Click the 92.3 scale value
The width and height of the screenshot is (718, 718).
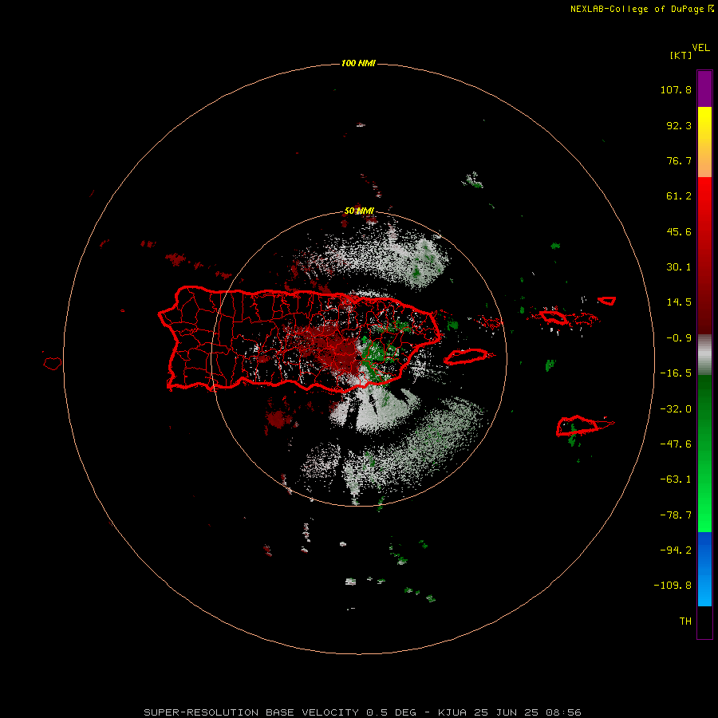(x=679, y=125)
